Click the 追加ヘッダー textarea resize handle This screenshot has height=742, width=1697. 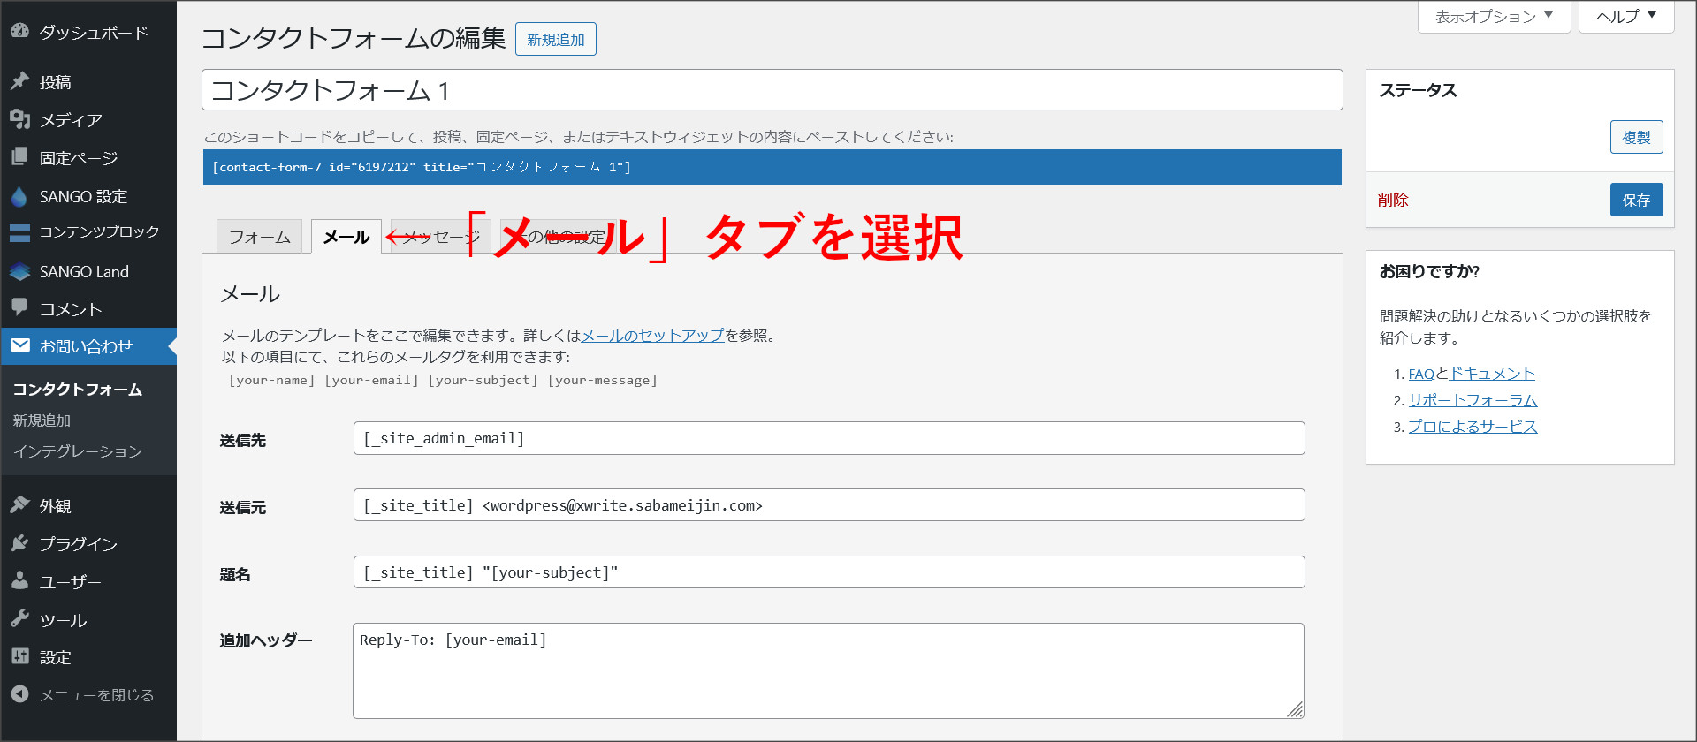(1295, 709)
